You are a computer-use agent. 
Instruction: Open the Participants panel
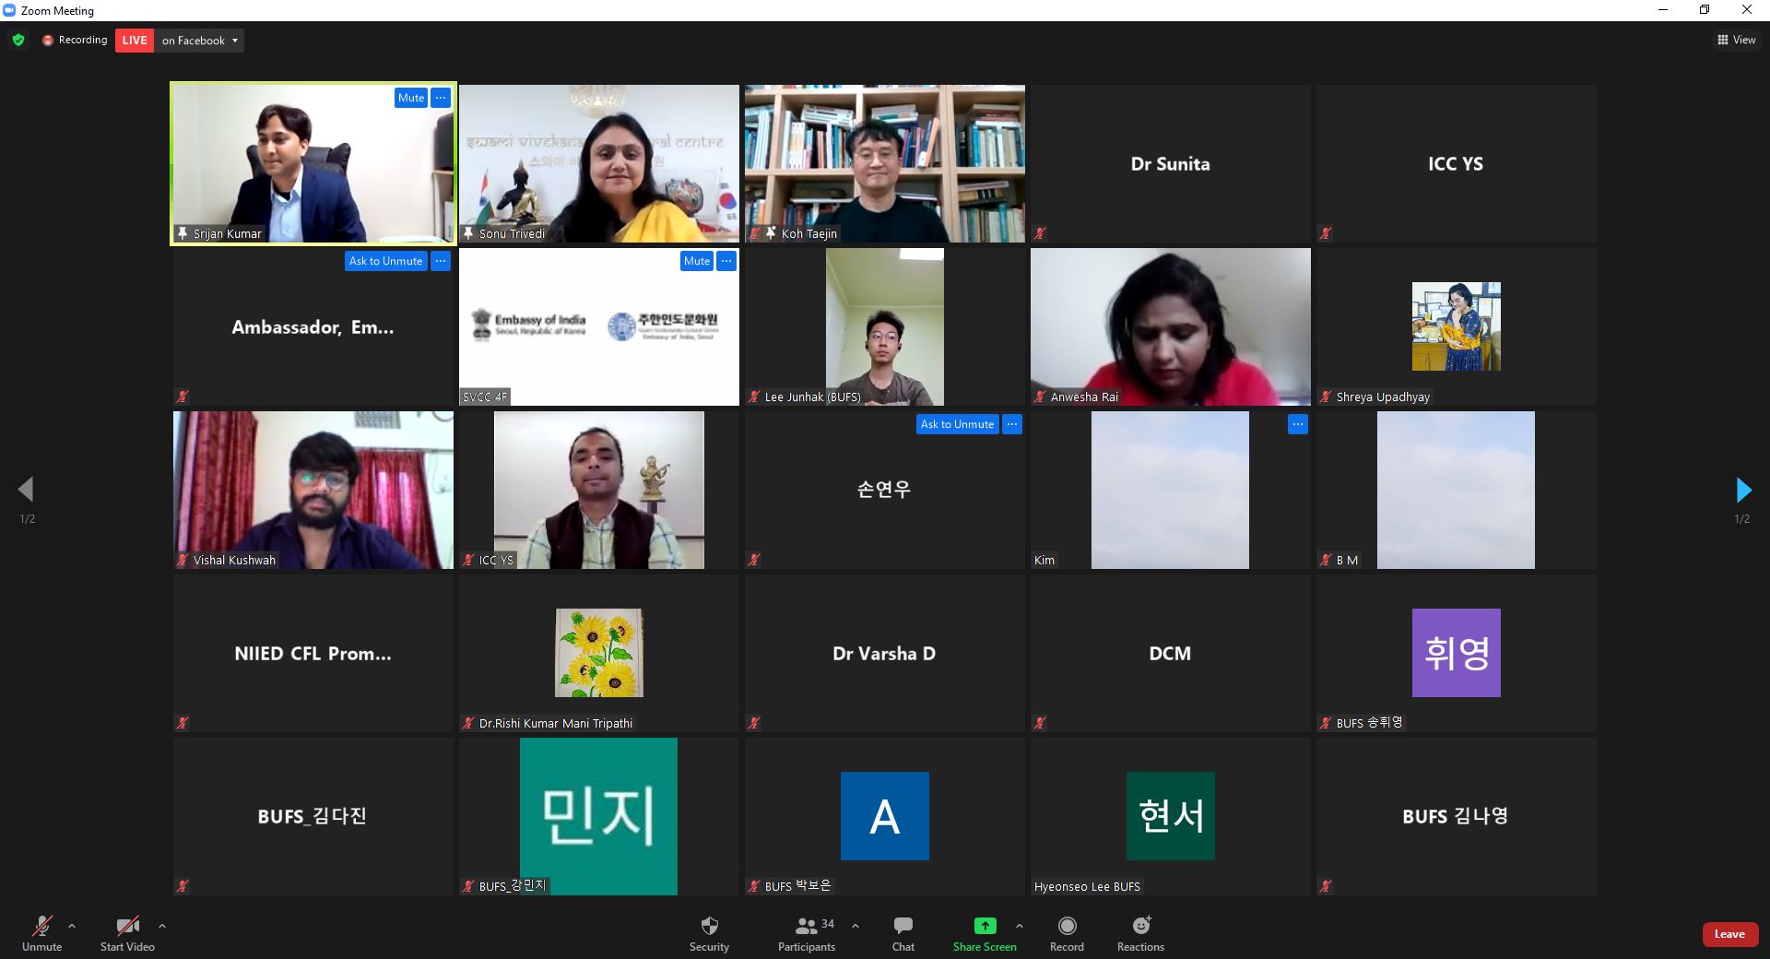click(807, 933)
